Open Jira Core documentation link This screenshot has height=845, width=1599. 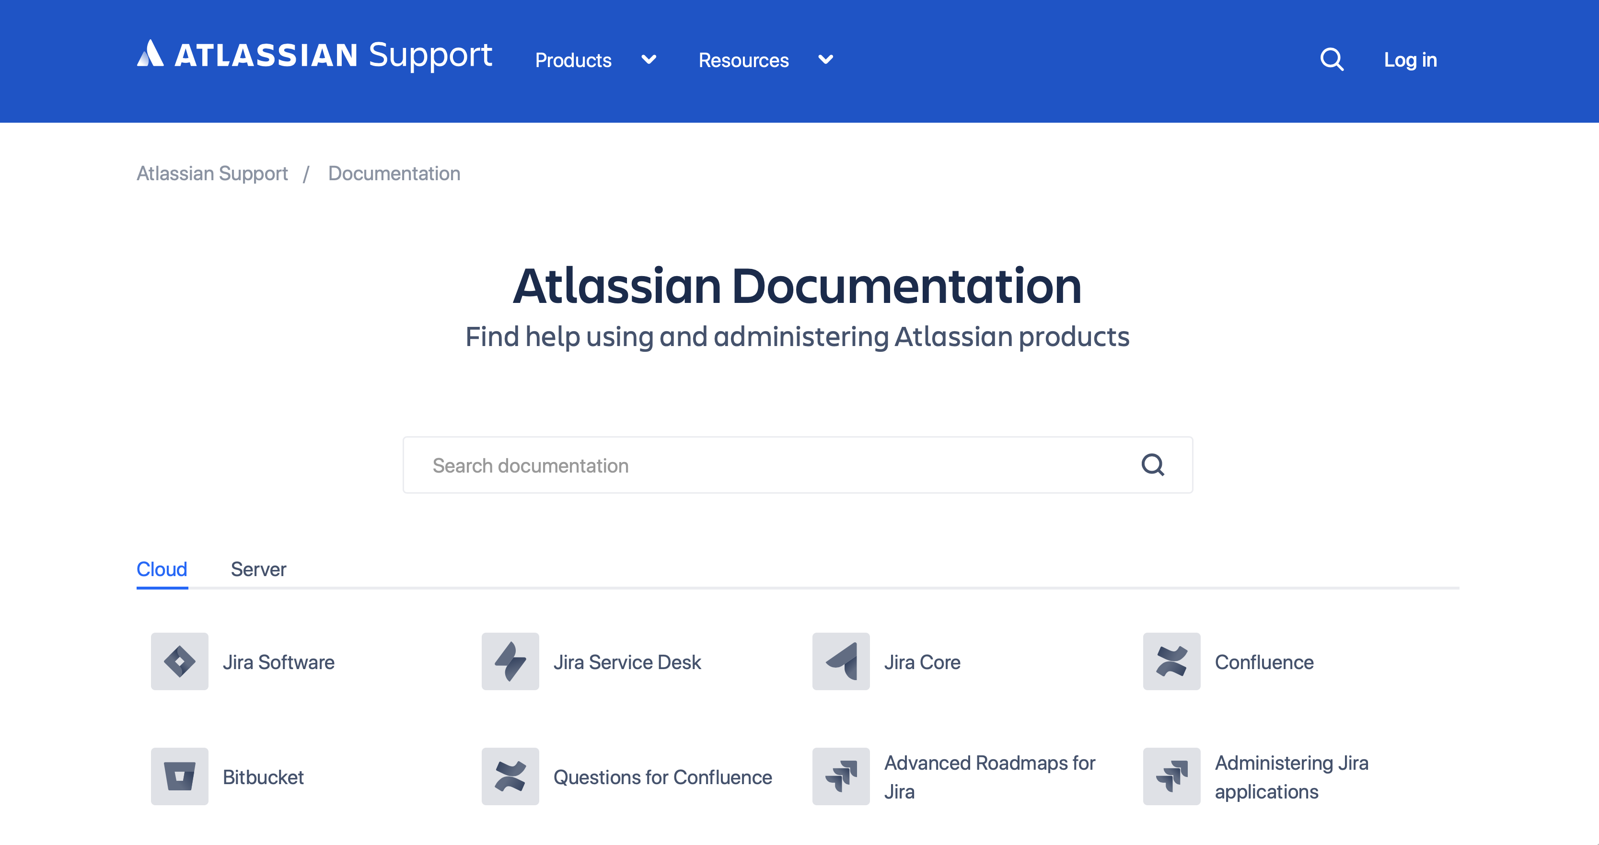pyautogui.click(x=922, y=662)
